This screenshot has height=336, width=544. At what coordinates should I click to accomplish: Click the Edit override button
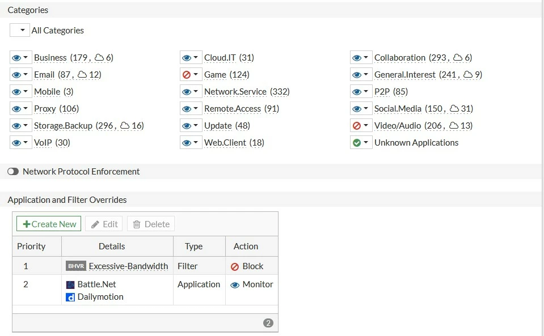click(104, 224)
